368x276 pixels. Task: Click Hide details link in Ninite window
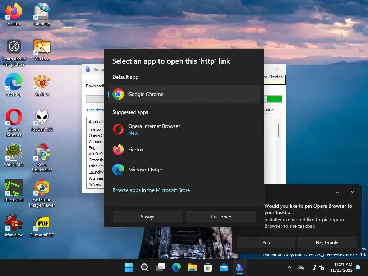click(95, 110)
